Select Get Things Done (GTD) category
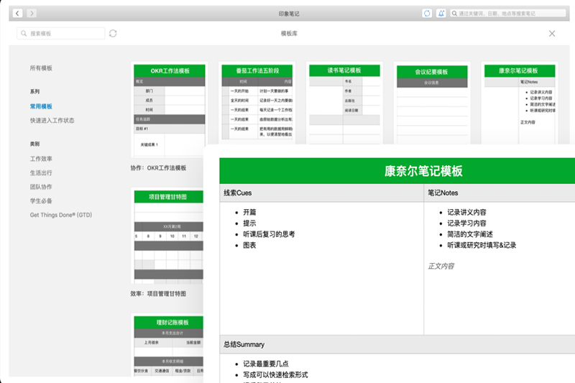This screenshot has height=383, width=575. [61, 215]
